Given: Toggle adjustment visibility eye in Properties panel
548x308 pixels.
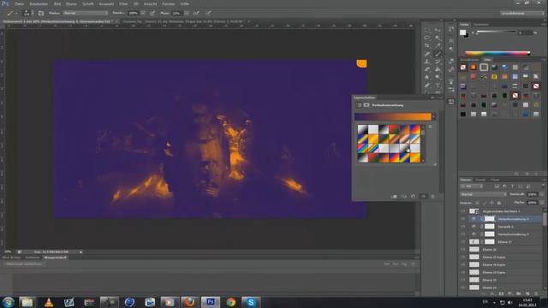Looking at the screenshot, I should pyautogui.click(x=423, y=196).
